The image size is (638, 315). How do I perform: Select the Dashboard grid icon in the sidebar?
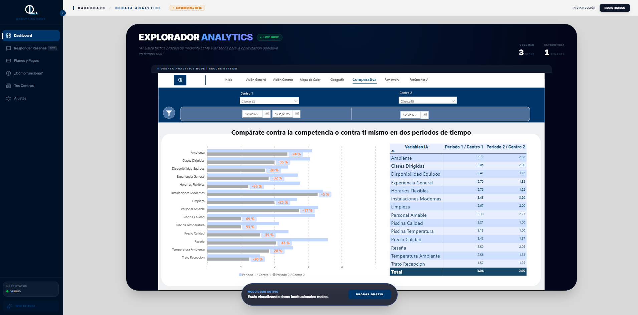[x=8, y=35]
